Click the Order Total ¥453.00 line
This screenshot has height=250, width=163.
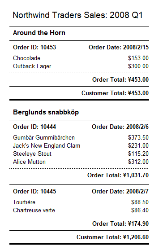120,79
